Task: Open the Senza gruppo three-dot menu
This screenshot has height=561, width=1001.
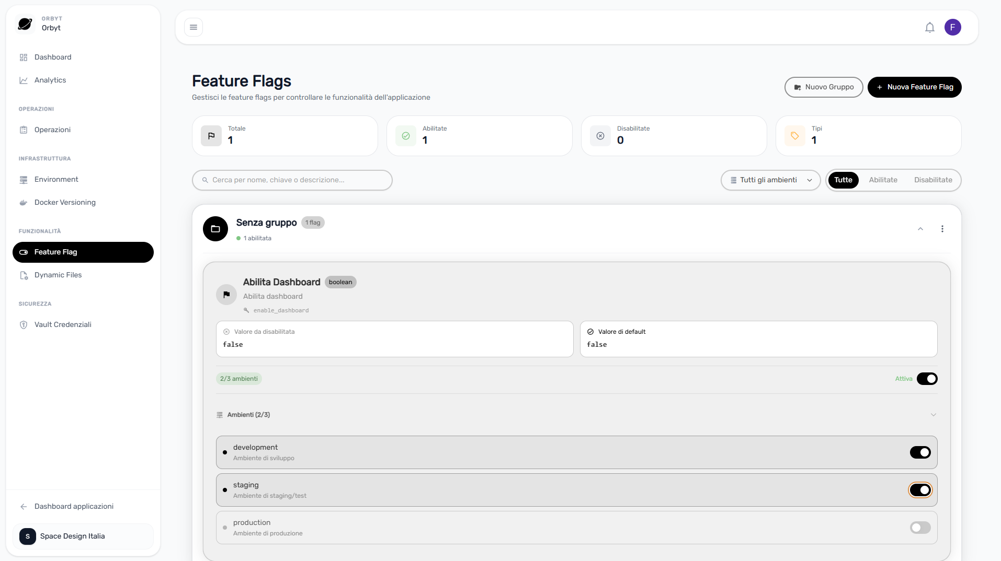Action: [x=942, y=229]
